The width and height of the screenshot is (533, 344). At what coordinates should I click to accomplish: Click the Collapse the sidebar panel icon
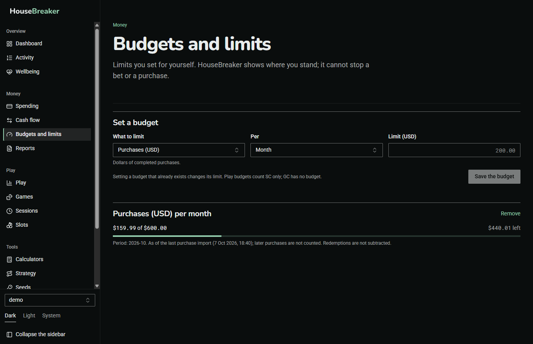(x=9, y=334)
